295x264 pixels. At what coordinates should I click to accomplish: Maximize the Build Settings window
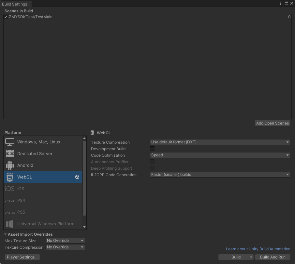click(286, 3)
